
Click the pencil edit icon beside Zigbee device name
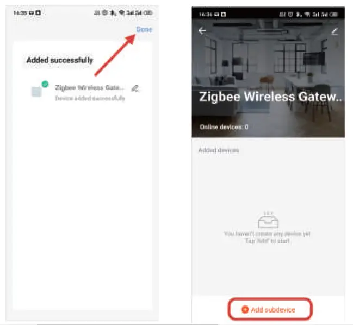[135, 88]
